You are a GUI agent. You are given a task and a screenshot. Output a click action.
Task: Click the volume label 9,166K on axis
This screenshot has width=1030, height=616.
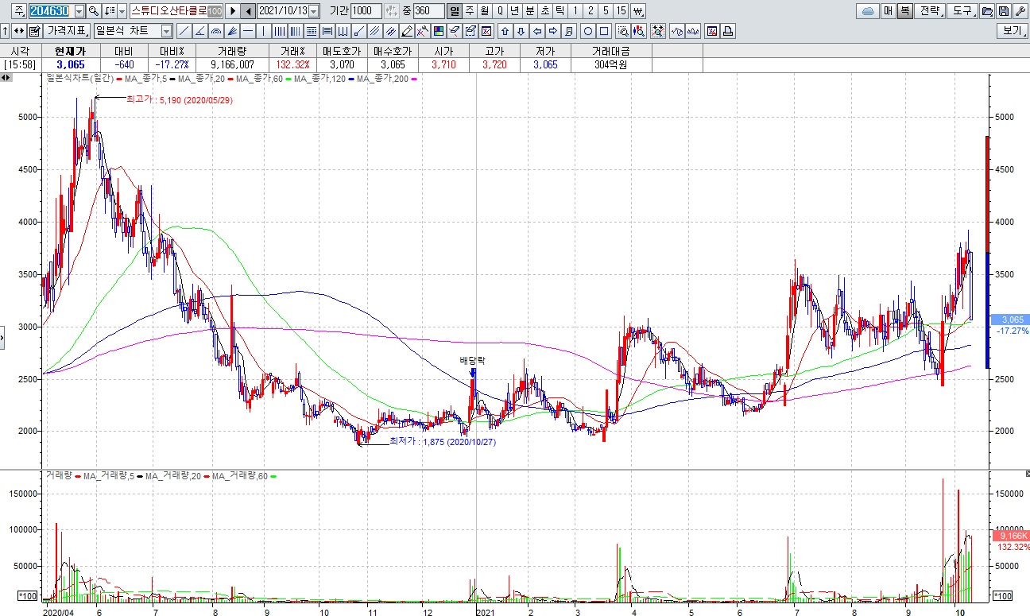click(1010, 536)
